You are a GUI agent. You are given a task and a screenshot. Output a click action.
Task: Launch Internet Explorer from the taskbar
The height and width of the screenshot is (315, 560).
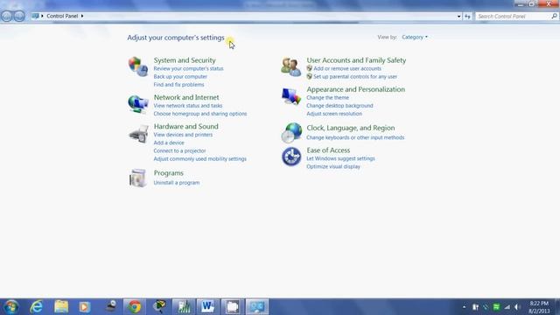pos(37,307)
